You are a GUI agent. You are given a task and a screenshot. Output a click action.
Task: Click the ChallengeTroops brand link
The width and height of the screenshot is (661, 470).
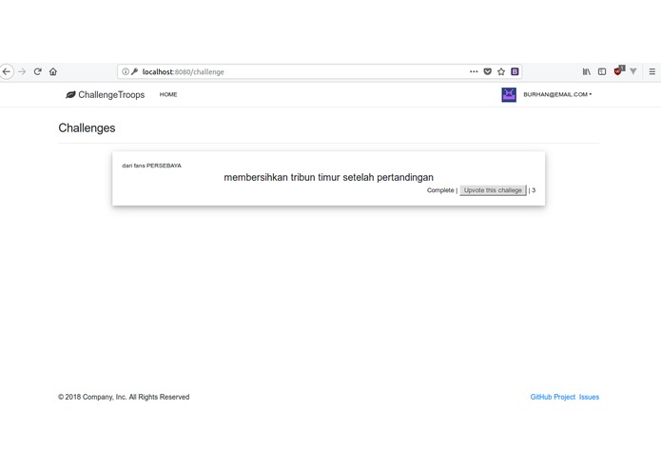[105, 95]
